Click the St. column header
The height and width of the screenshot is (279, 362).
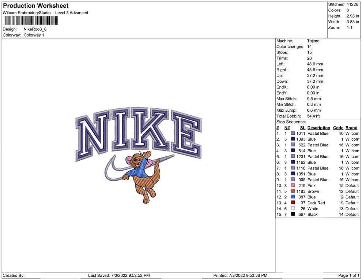tap(303, 128)
